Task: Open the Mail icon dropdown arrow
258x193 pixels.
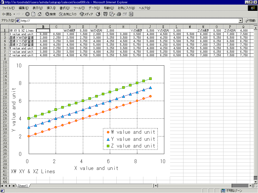Action: [x=115, y=14]
